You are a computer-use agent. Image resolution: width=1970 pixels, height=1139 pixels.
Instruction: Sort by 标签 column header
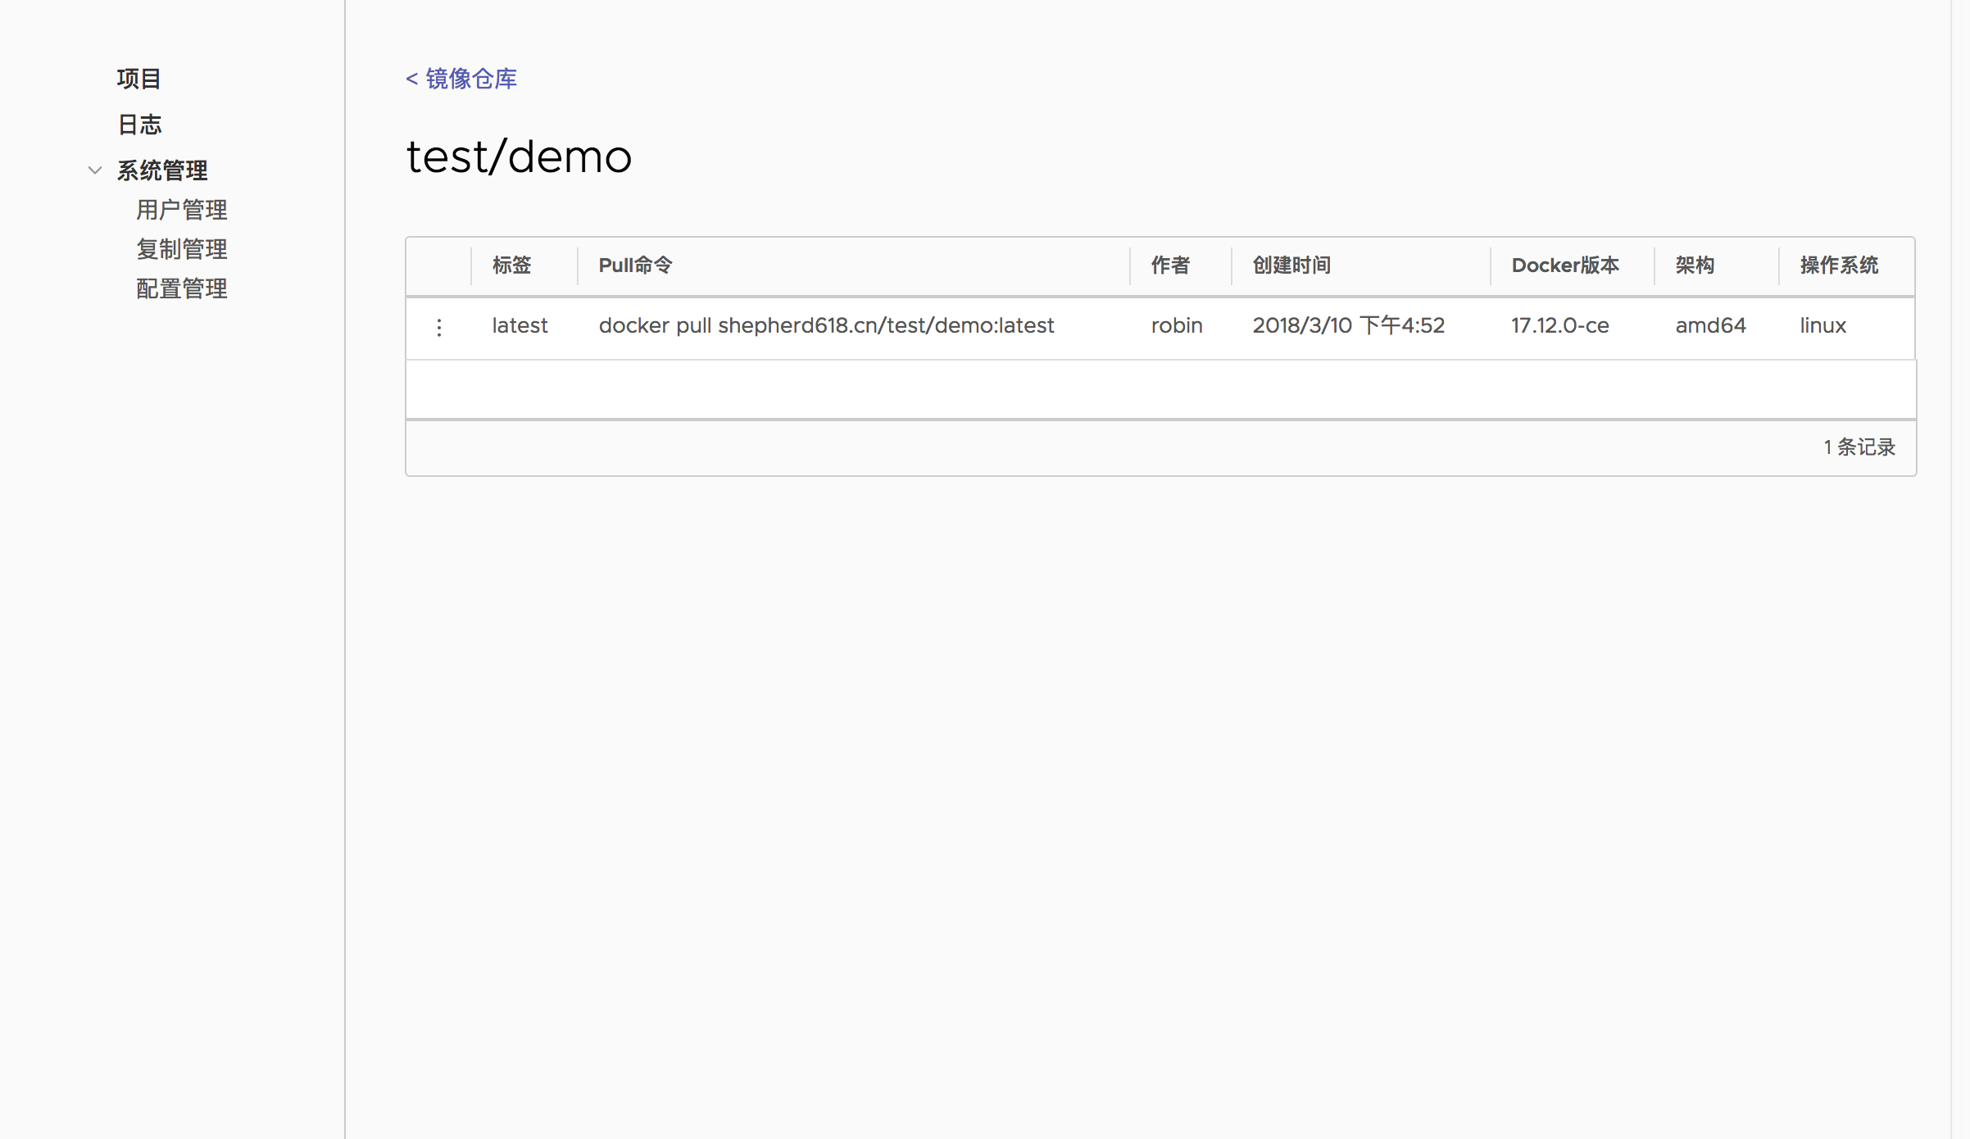point(512,265)
